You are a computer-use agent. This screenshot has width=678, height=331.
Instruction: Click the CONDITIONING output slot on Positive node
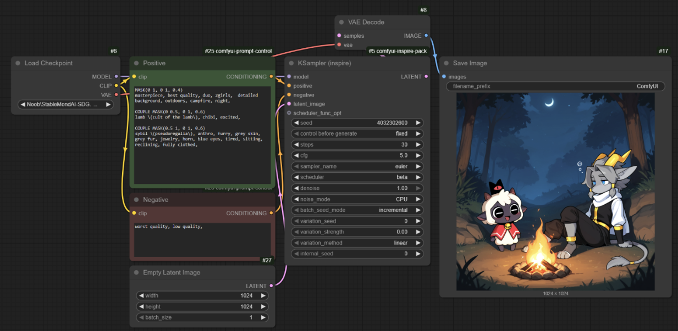271,77
